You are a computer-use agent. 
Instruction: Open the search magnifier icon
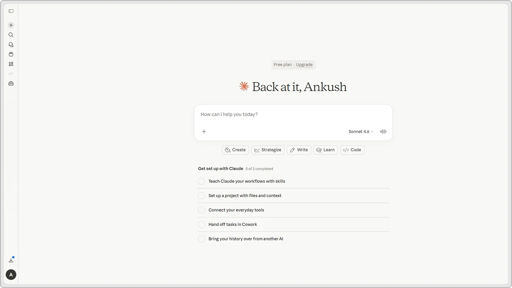11,35
